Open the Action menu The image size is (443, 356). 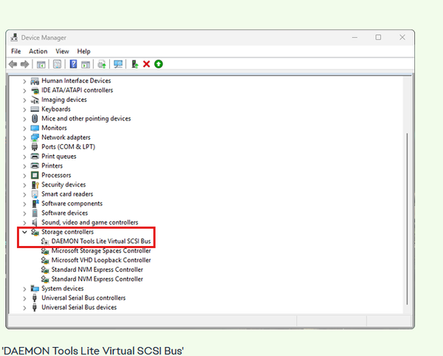38,51
